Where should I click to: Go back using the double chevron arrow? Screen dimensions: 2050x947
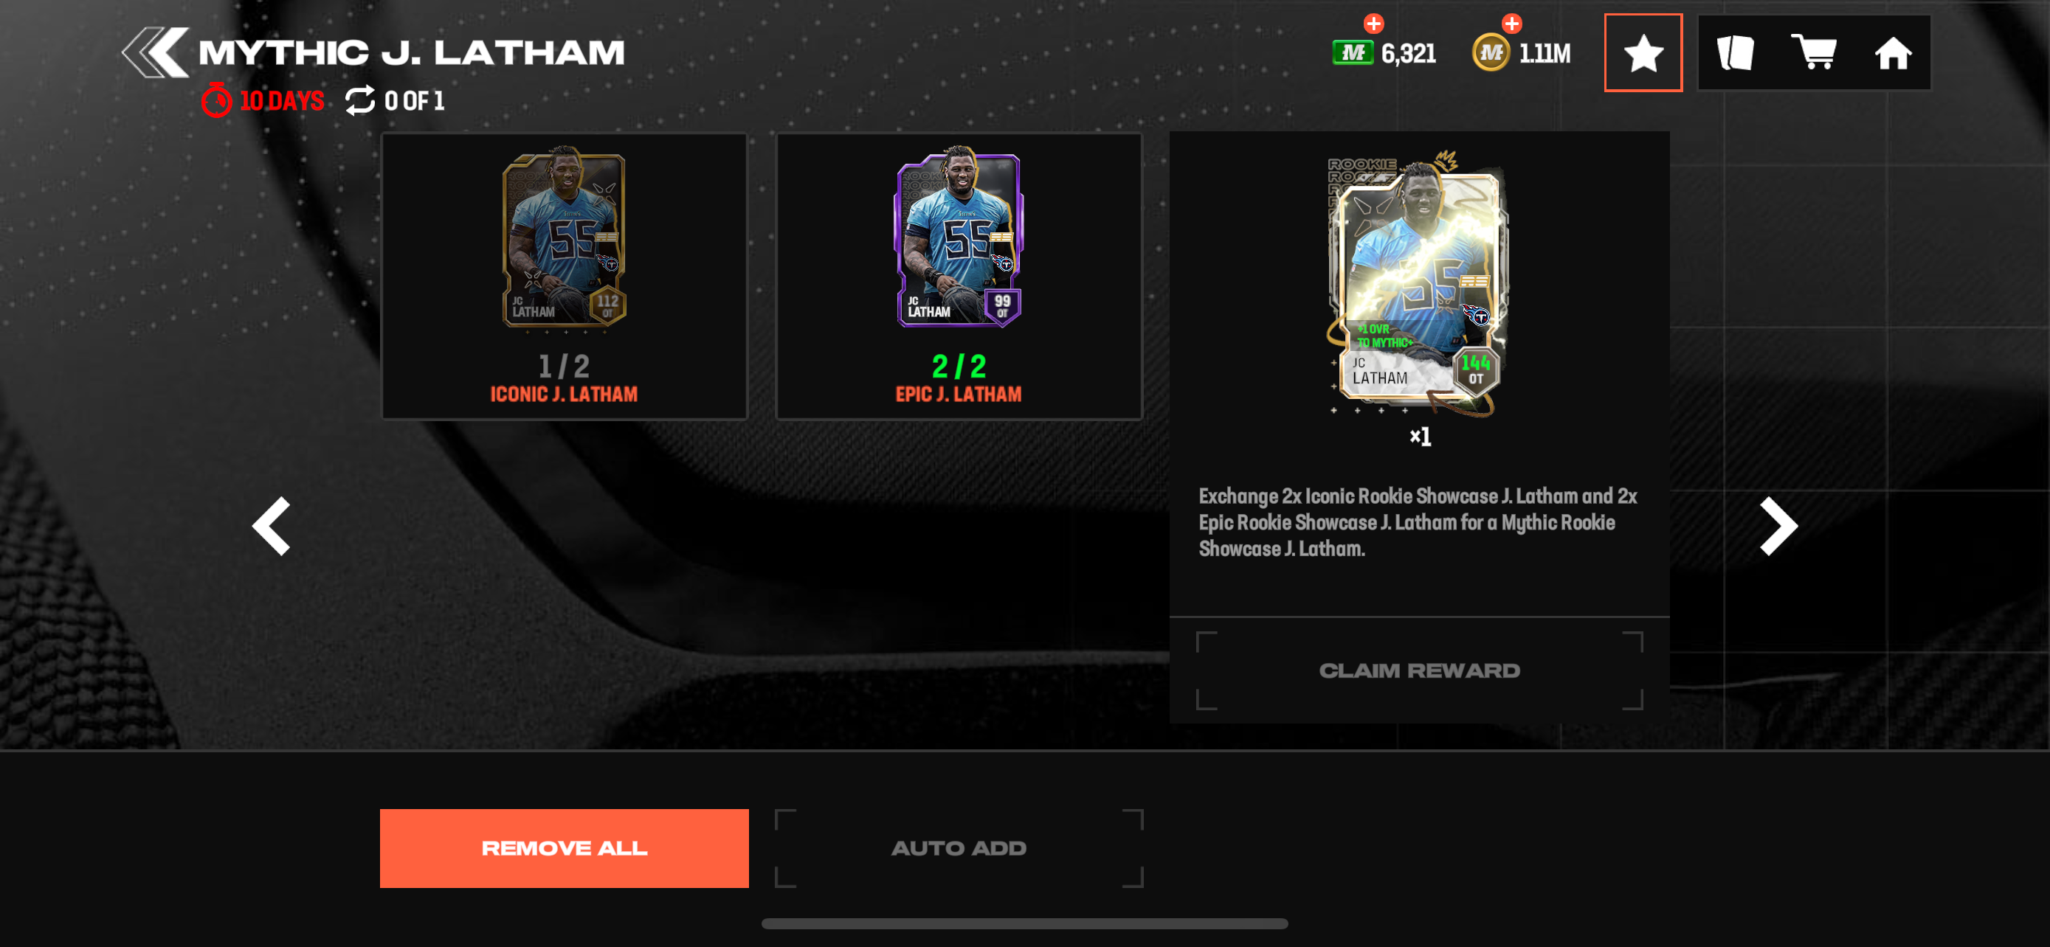[156, 52]
